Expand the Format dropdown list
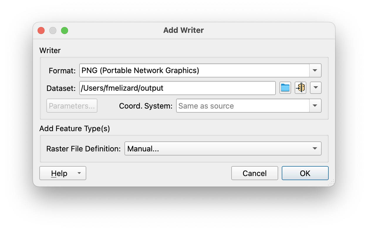This screenshot has width=368, height=230. [315, 70]
